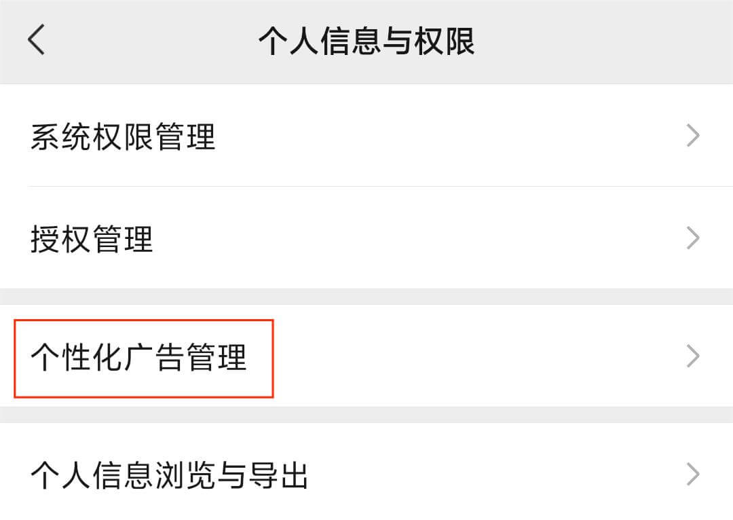Click the chevron beside 个性化广告管理

click(693, 356)
